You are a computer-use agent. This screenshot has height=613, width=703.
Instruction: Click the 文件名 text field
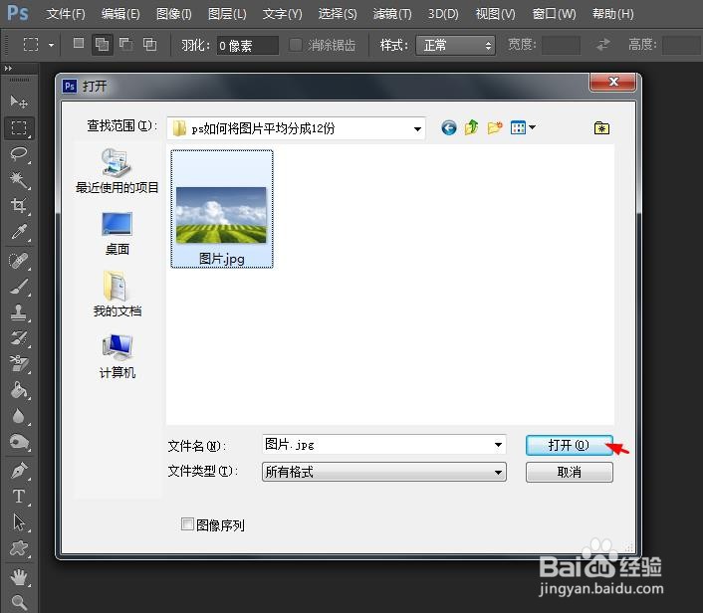[x=383, y=444]
